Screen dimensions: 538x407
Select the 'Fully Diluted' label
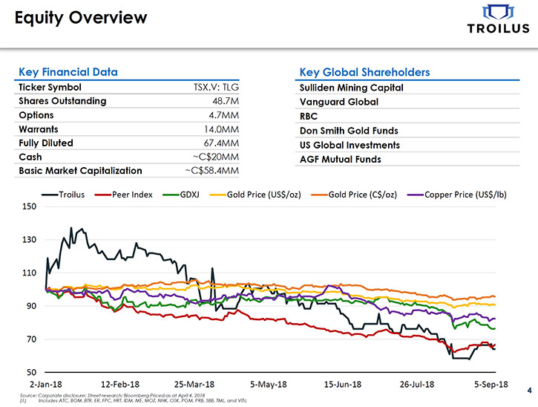[x=46, y=143]
